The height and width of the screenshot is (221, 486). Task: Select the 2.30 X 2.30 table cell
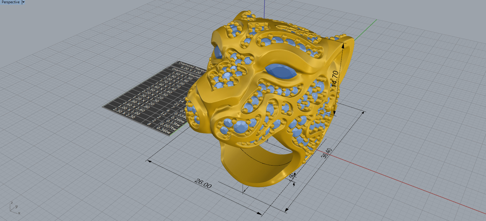124,113
